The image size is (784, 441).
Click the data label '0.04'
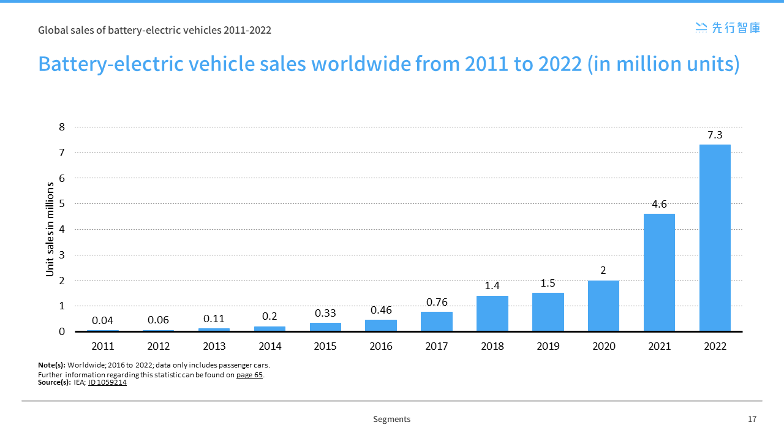pyautogui.click(x=102, y=320)
